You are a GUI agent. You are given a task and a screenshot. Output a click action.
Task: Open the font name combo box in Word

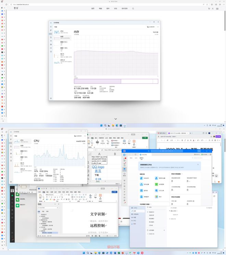53,195
